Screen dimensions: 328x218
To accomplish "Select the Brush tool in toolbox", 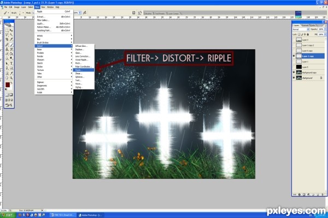I will [x=11, y=45].
